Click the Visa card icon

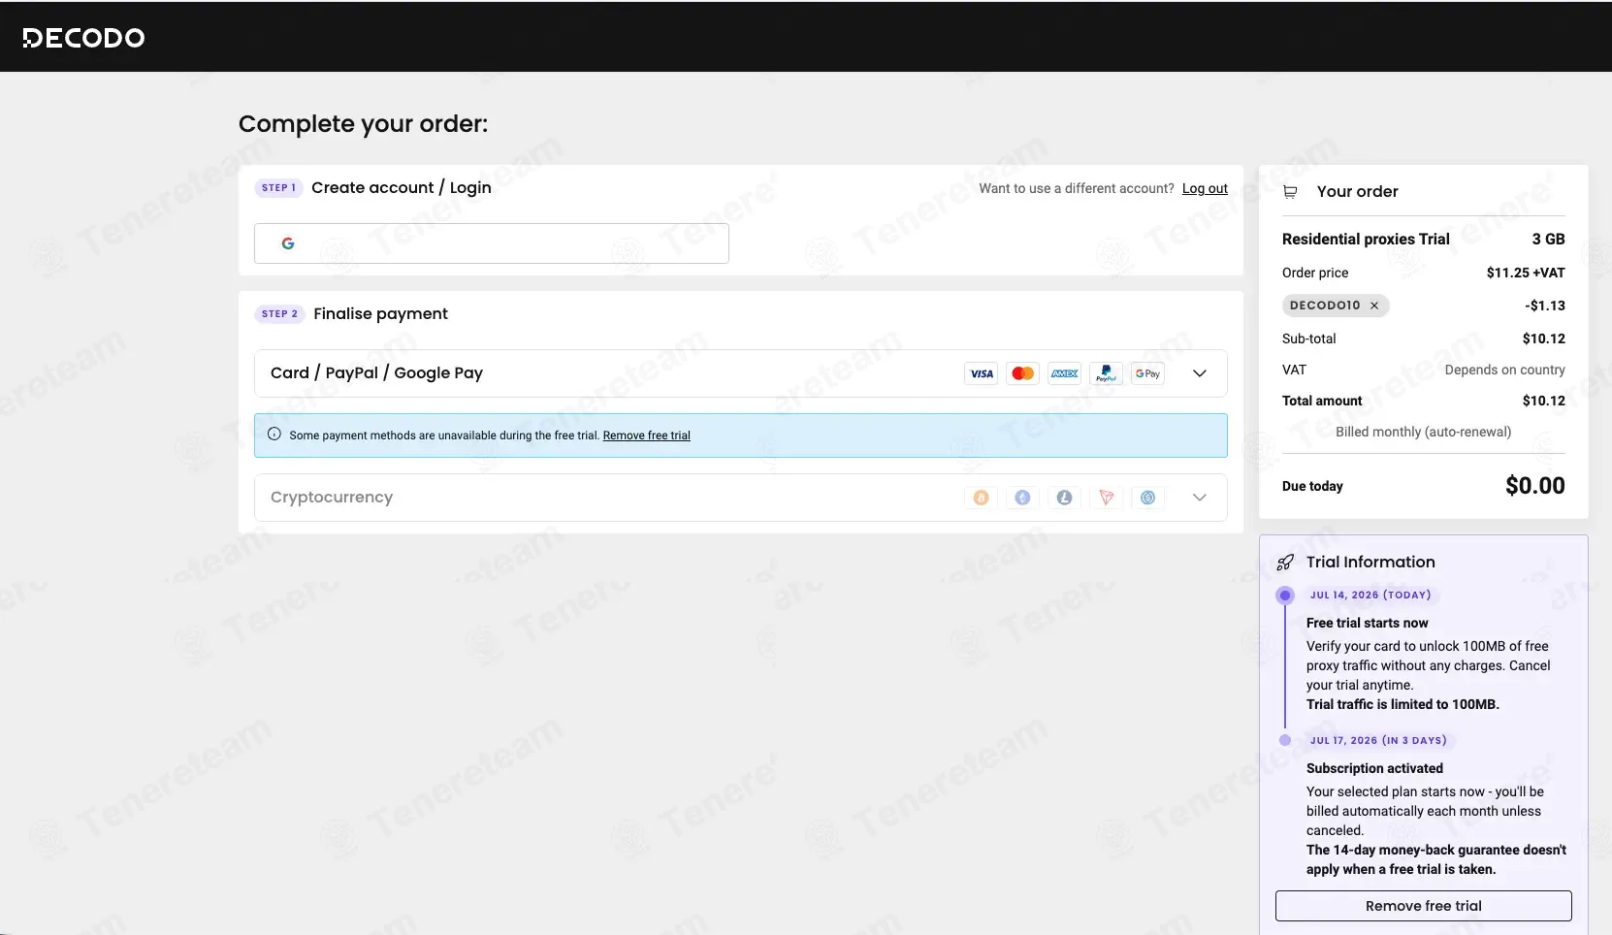[x=982, y=373]
